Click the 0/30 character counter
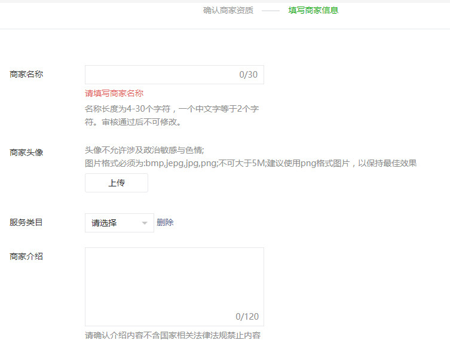 248,75
